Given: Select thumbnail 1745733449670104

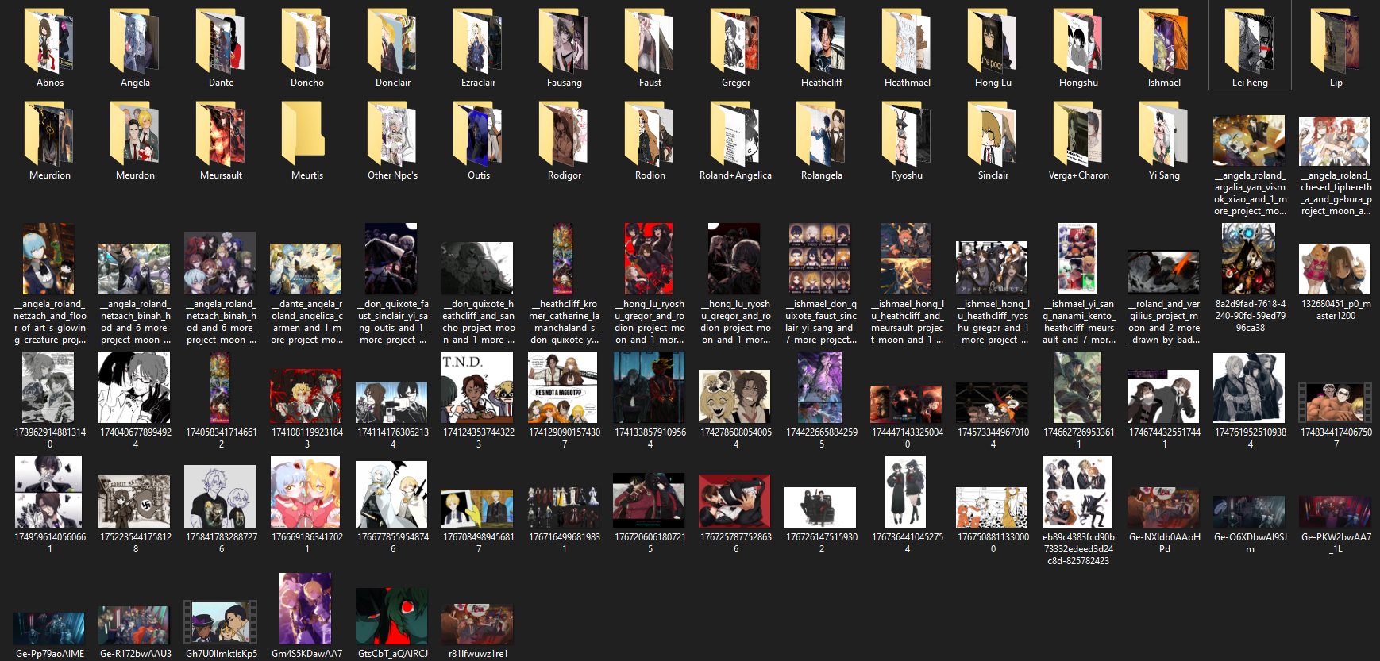Looking at the screenshot, I should 993,403.
